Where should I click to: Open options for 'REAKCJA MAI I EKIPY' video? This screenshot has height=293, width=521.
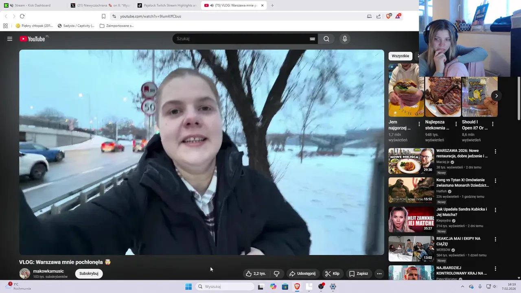pos(495,239)
